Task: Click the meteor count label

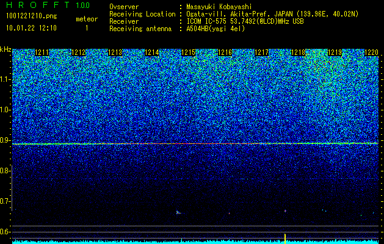Action: (x=87, y=19)
